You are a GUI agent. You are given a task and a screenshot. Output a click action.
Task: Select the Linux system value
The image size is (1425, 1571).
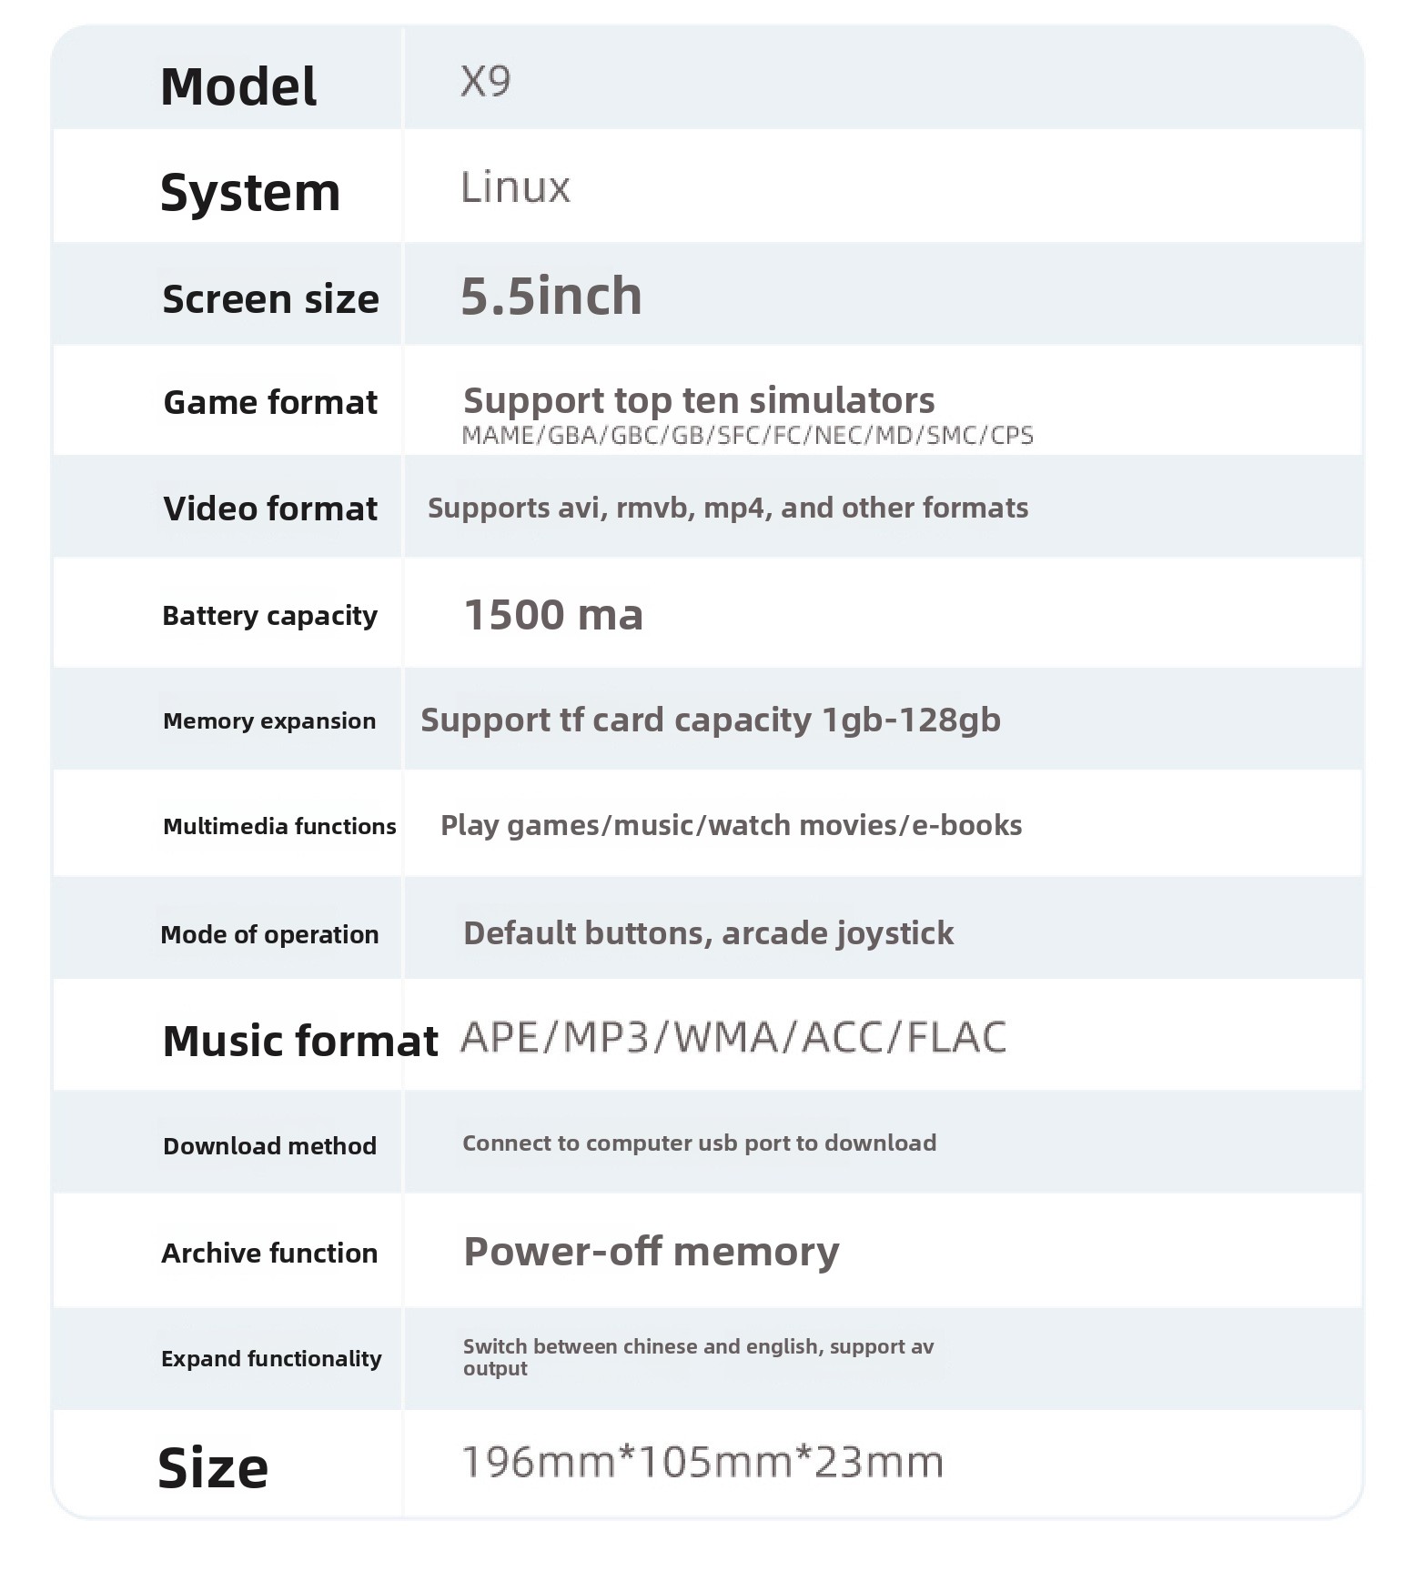[516, 187]
